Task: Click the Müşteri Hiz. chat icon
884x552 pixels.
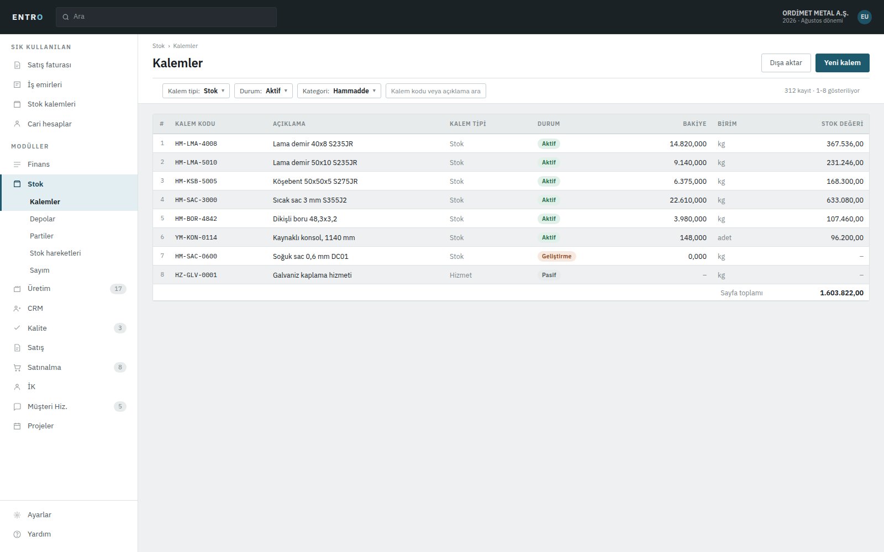Action: click(x=17, y=407)
